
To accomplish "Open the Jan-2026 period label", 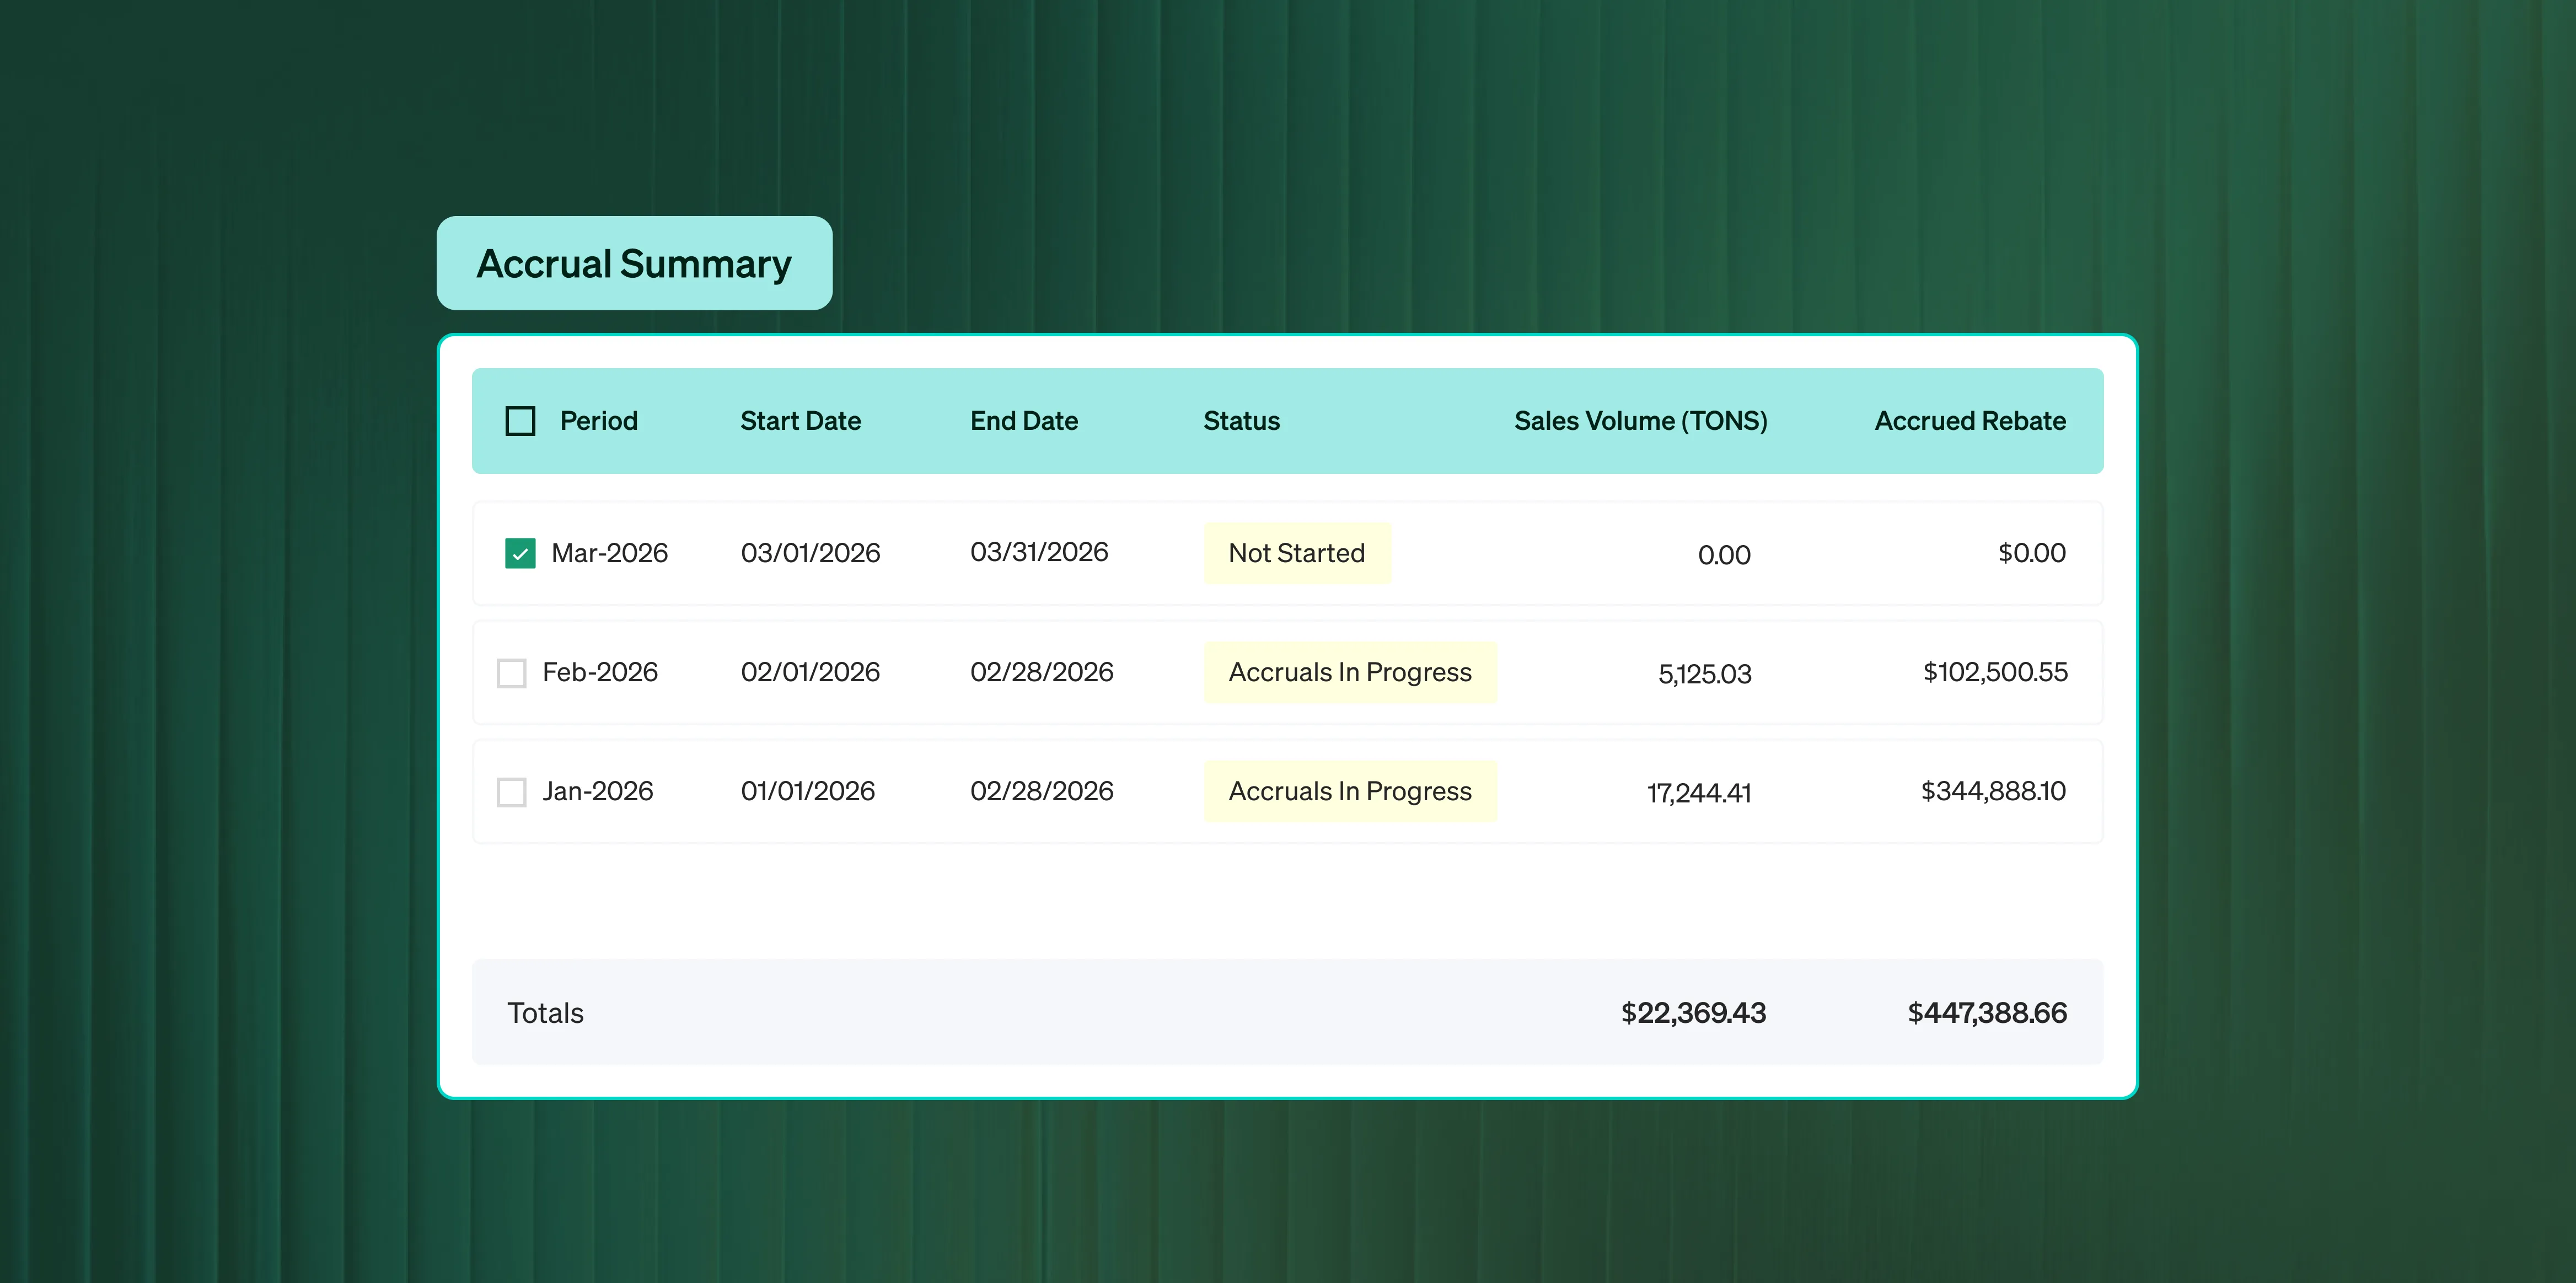I will (x=597, y=791).
